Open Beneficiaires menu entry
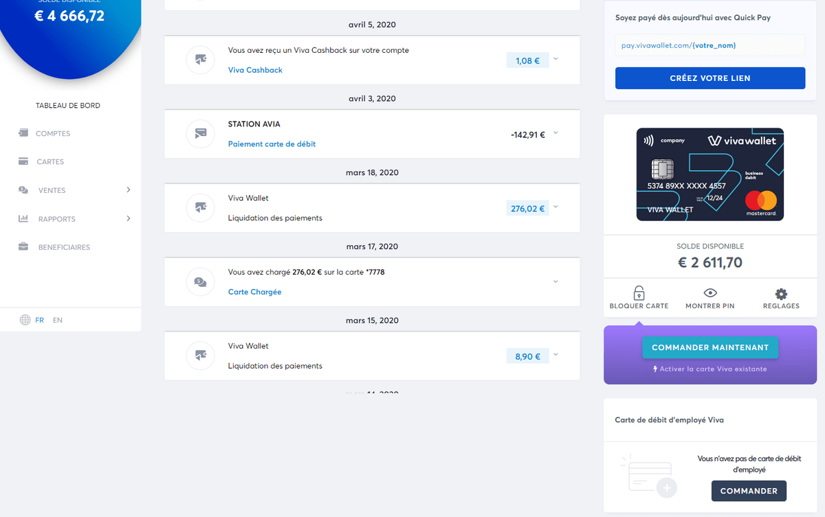The height and width of the screenshot is (517, 825). coord(64,247)
